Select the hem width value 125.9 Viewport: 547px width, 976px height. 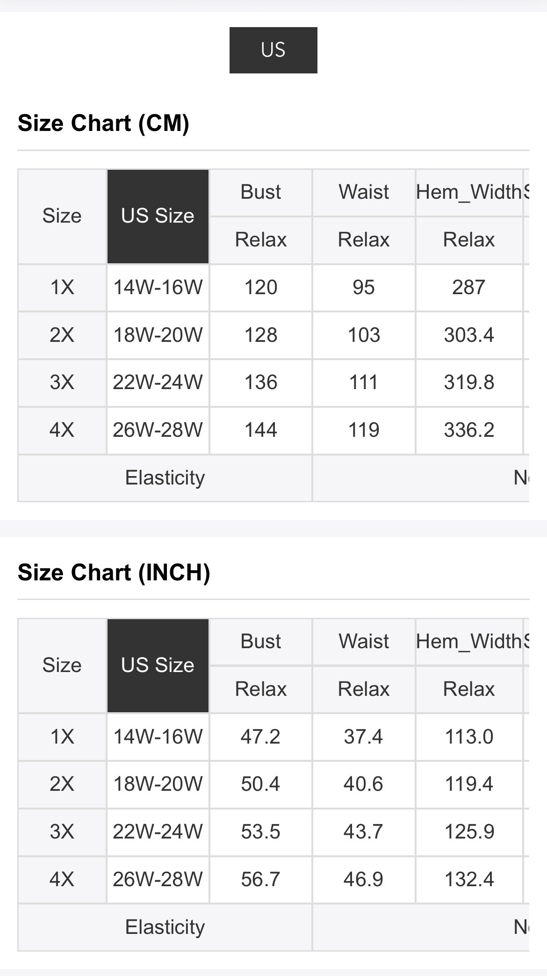point(468,832)
